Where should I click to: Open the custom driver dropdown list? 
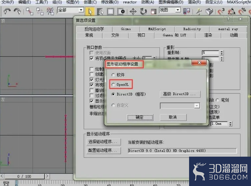[197, 105]
